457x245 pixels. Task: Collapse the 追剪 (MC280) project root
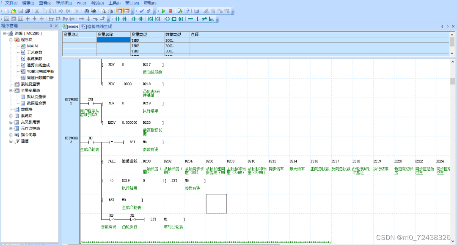[x=5, y=33]
